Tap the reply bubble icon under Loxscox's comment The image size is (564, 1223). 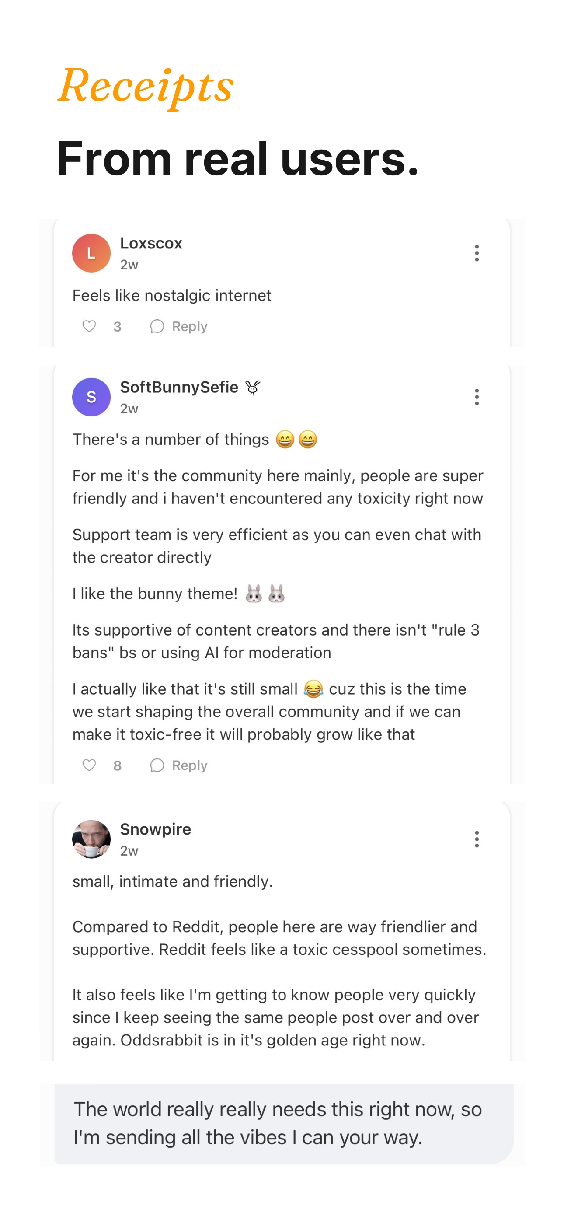[157, 326]
